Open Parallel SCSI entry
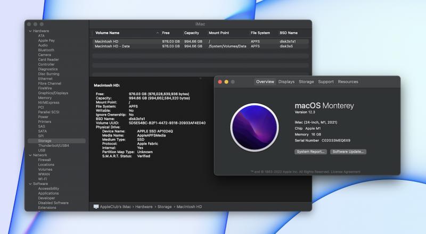This screenshot has width=426, height=234. 48,112
